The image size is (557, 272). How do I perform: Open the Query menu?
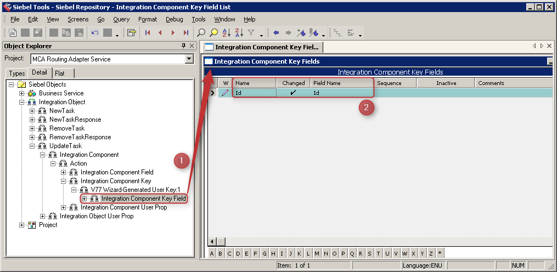point(121,19)
